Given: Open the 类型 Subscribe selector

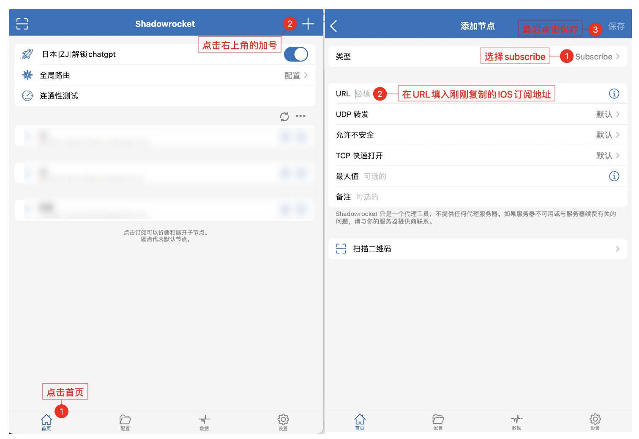Looking at the screenshot, I should (x=478, y=57).
